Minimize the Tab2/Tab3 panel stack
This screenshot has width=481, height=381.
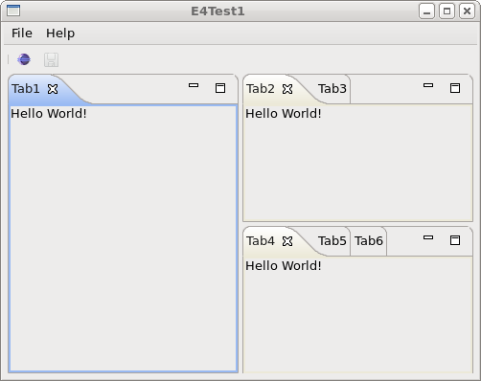[x=428, y=85]
